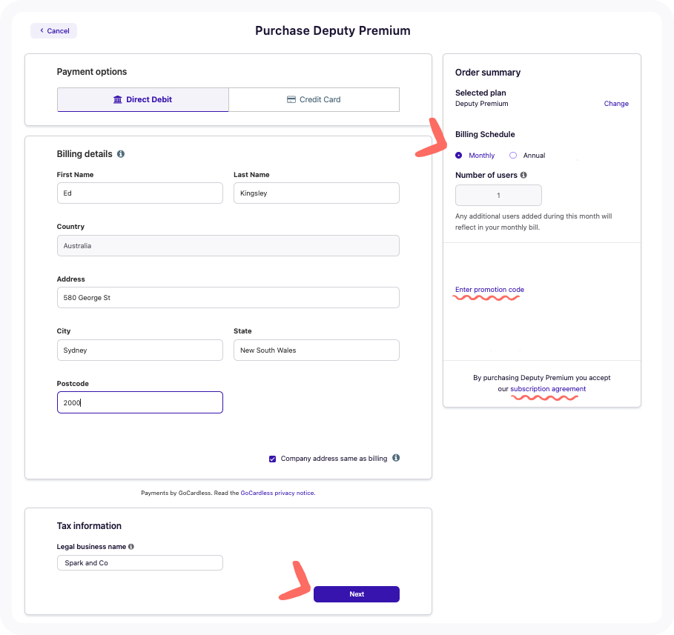Open the GoCardless privacy notice link
The image size is (674, 635).
click(x=277, y=492)
